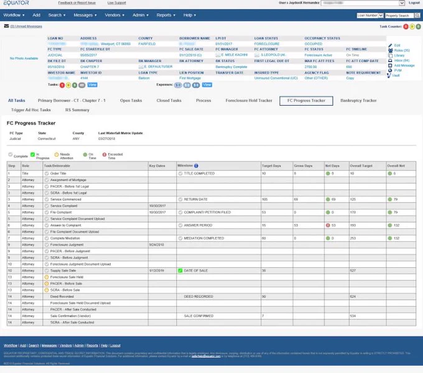Image resolution: width=423 pixels, height=373 pixels.
Task: Click into the Property Search field
Action: pyautogui.click(x=399, y=16)
